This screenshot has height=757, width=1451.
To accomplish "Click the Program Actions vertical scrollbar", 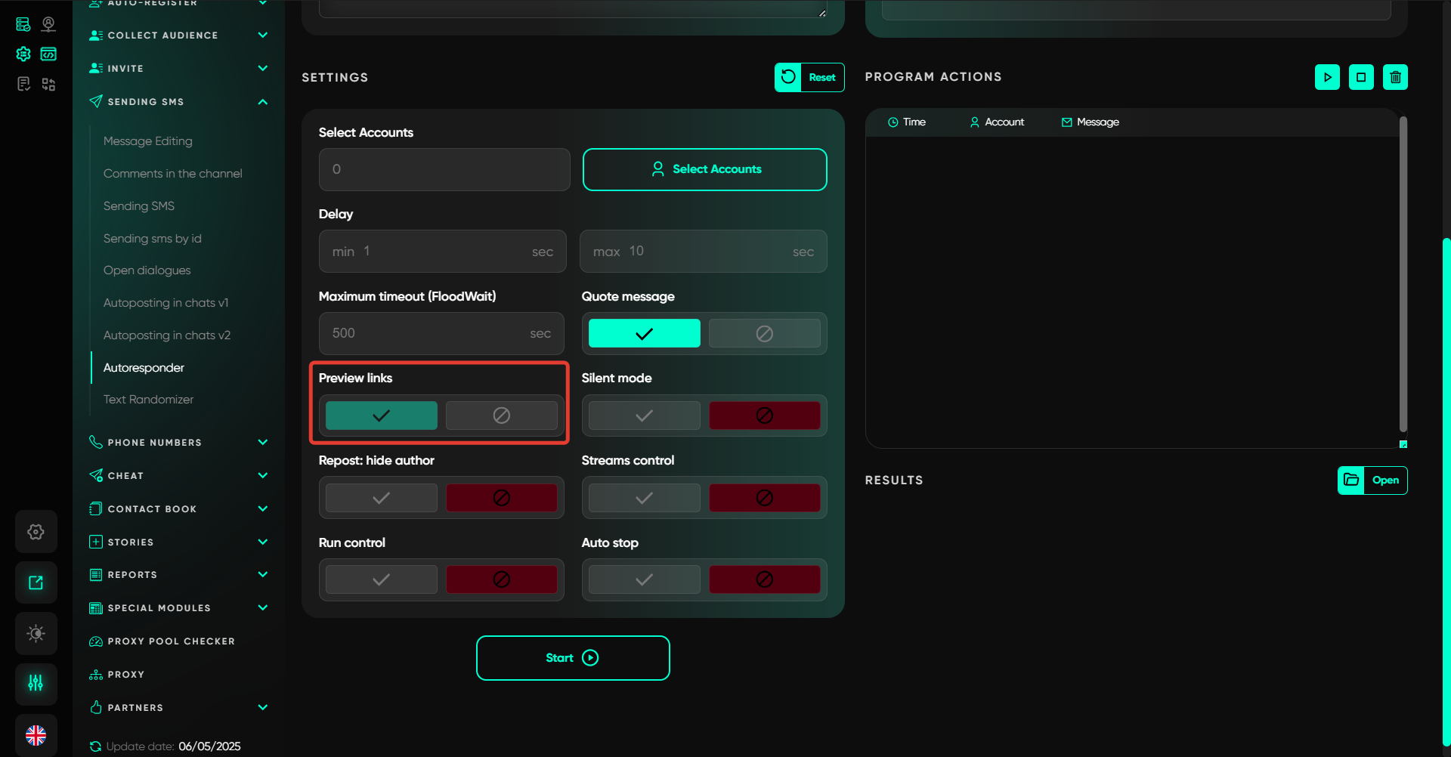I will pos(1403,272).
